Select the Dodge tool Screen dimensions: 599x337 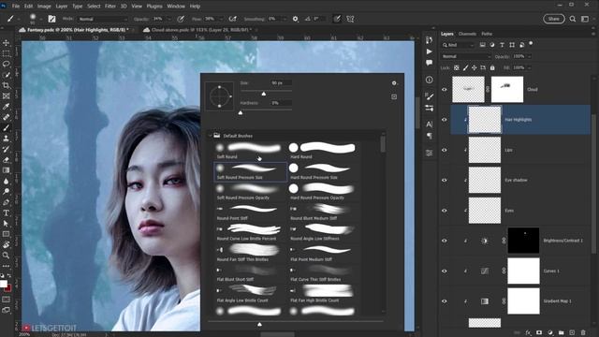[7, 191]
